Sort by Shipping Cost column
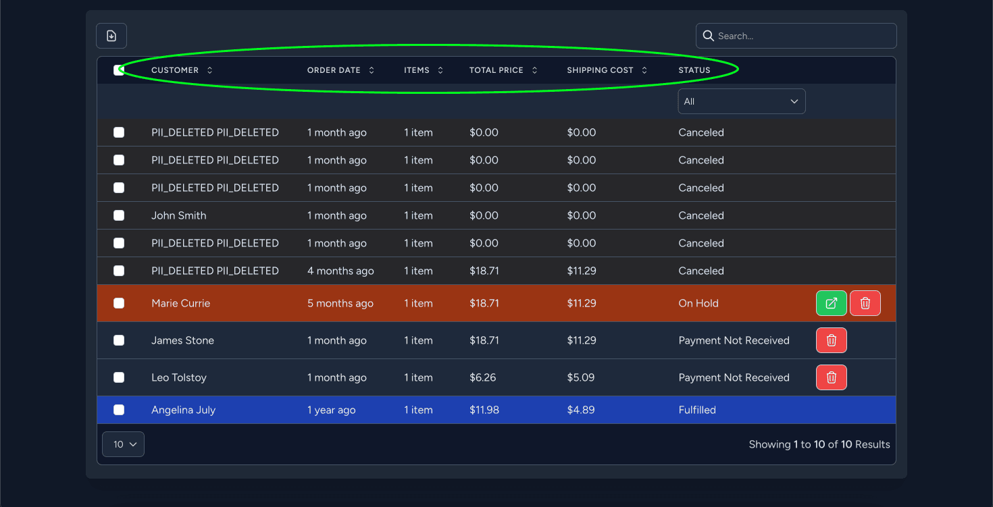 (644, 70)
